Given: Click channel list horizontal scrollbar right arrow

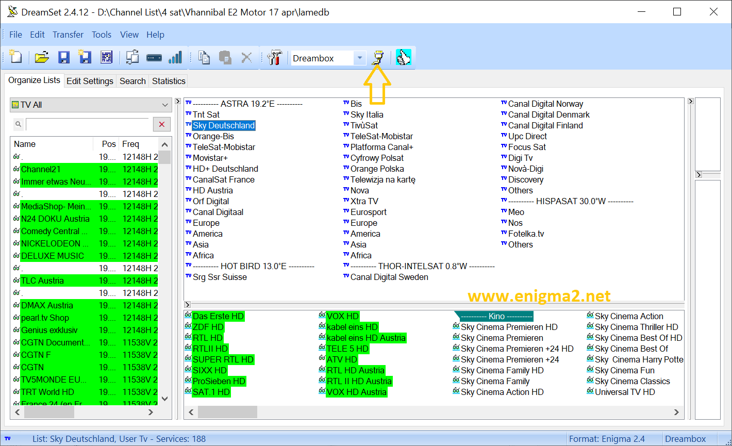Looking at the screenshot, I should [x=151, y=412].
